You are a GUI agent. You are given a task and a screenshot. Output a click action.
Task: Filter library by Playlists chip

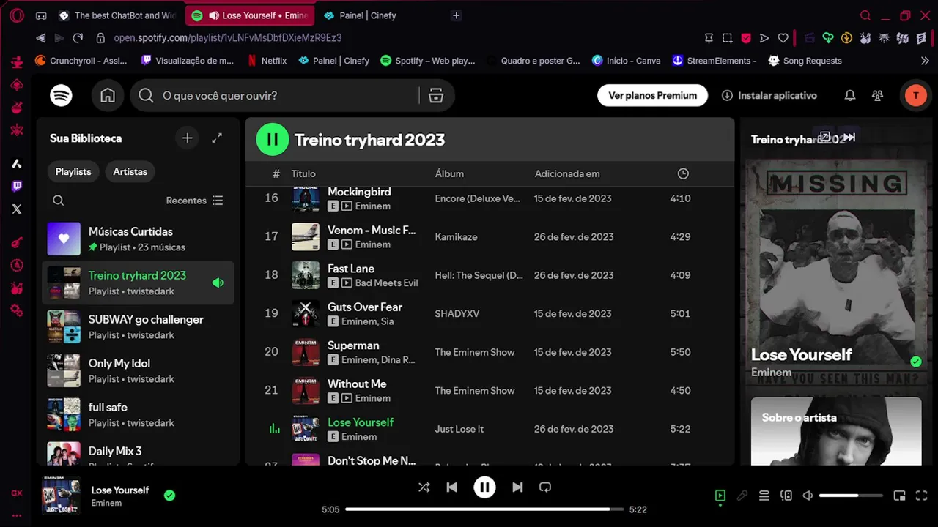[73, 172]
